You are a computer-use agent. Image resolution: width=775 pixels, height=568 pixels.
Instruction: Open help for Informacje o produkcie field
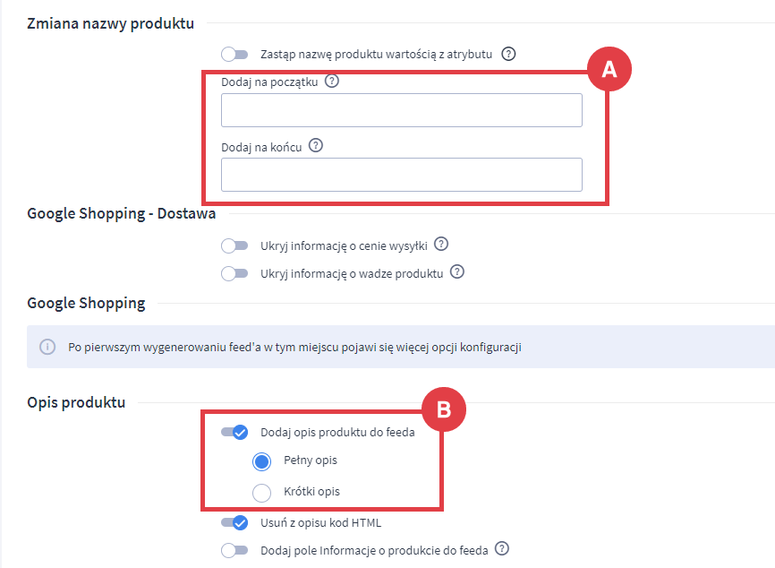(502, 549)
